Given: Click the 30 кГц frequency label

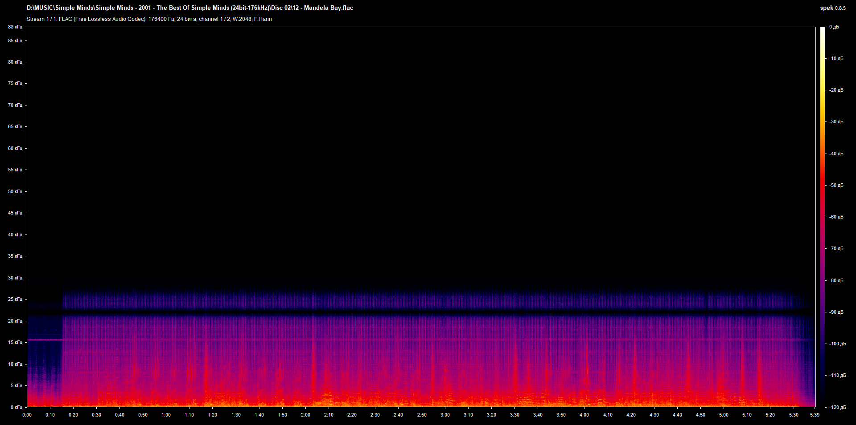Looking at the screenshot, I should pyautogui.click(x=15, y=278).
